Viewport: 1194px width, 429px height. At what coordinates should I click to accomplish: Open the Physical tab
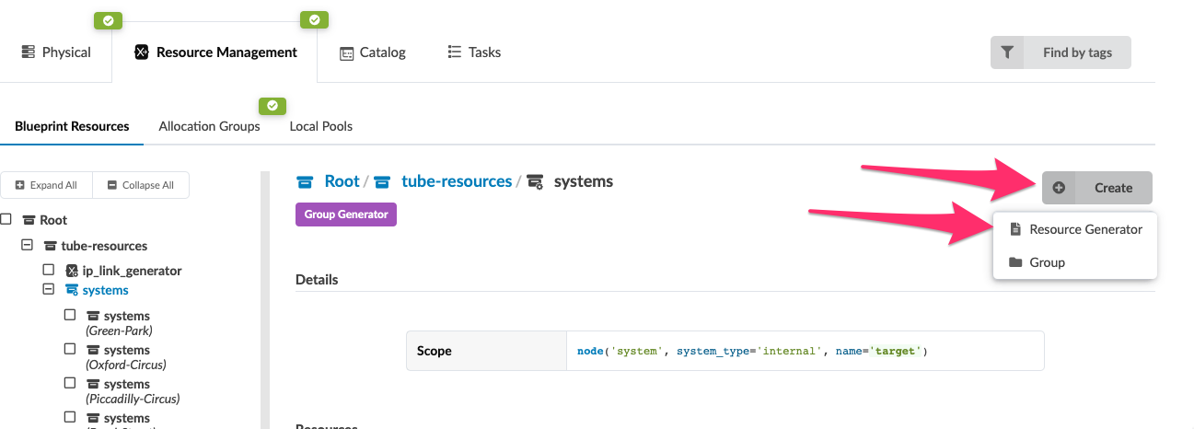point(56,52)
